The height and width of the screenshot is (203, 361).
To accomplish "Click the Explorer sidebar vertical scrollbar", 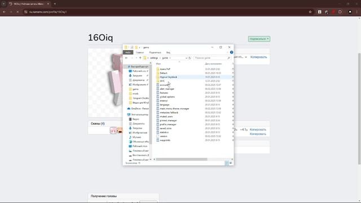I will coord(151,104).
